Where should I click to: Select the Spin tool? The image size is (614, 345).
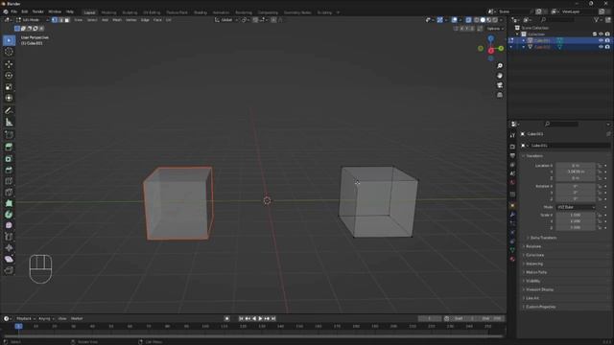pyautogui.click(x=9, y=215)
